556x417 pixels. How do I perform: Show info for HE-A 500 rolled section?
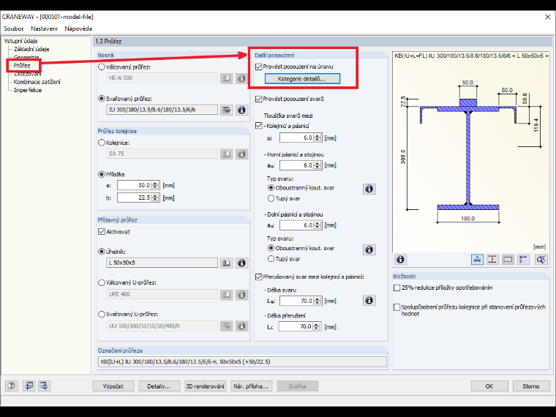tap(241, 78)
